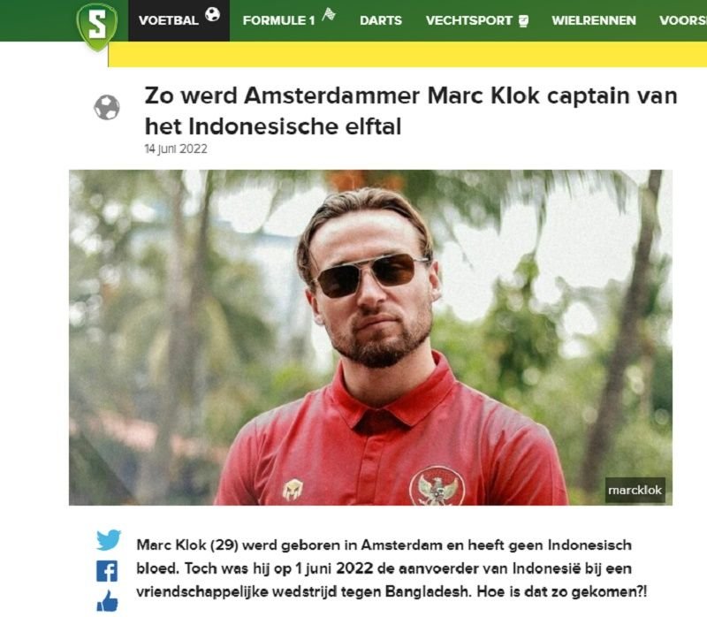This screenshot has height=617, width=707.
Task: Share the article on Twitter
Action: (108, 540)
